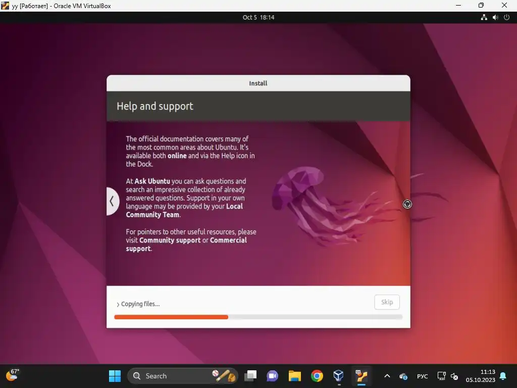Screen dimensions: 517x388
Task: Open the Commercial support link
Action: click(186, 245)
